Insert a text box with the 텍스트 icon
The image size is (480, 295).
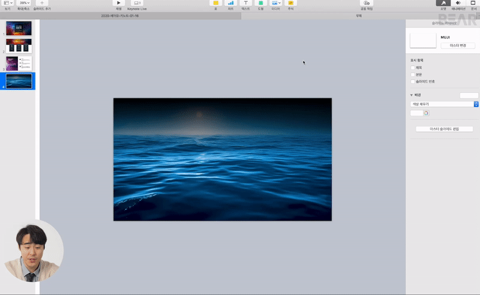245,3
